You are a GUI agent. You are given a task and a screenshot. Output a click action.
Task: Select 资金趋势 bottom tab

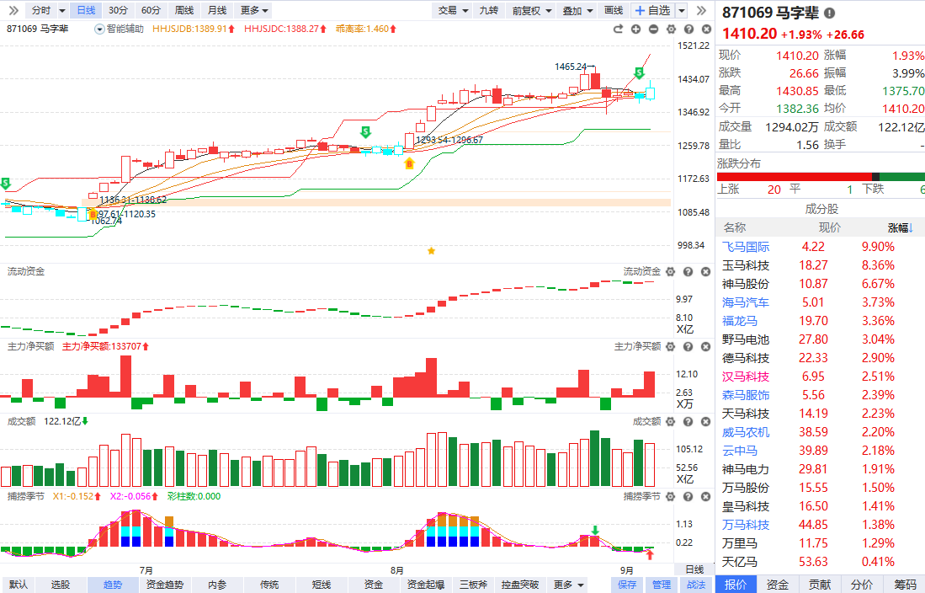point(165,585)
